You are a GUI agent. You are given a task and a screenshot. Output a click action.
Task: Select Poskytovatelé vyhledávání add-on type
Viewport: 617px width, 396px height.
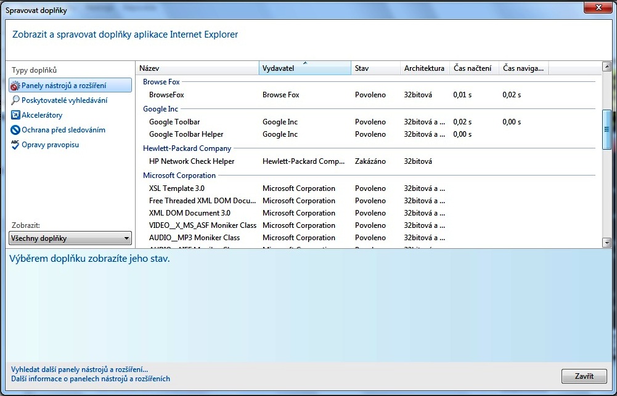(64, 100)
